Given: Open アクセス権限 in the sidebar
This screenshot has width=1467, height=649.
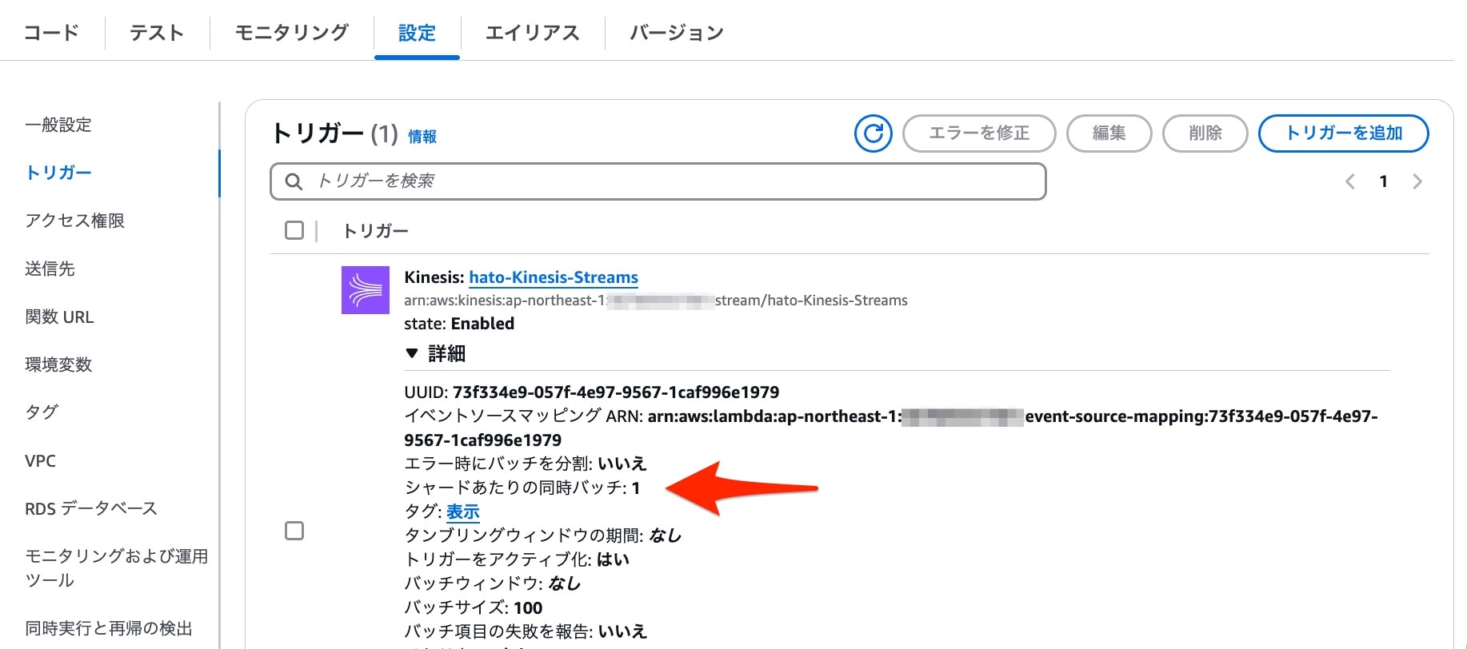Looking at the screenshot, I should [x=75, y=221].
